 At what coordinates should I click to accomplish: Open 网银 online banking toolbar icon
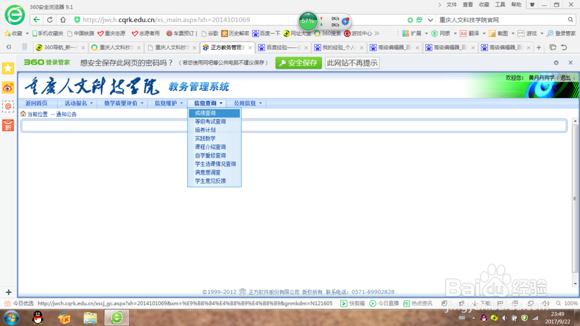pos(441,33)
